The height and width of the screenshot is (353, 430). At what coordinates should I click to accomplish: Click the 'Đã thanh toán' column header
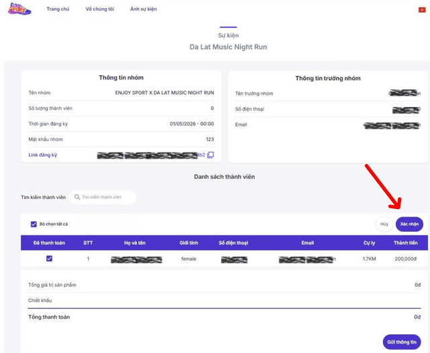pos(49,243)
